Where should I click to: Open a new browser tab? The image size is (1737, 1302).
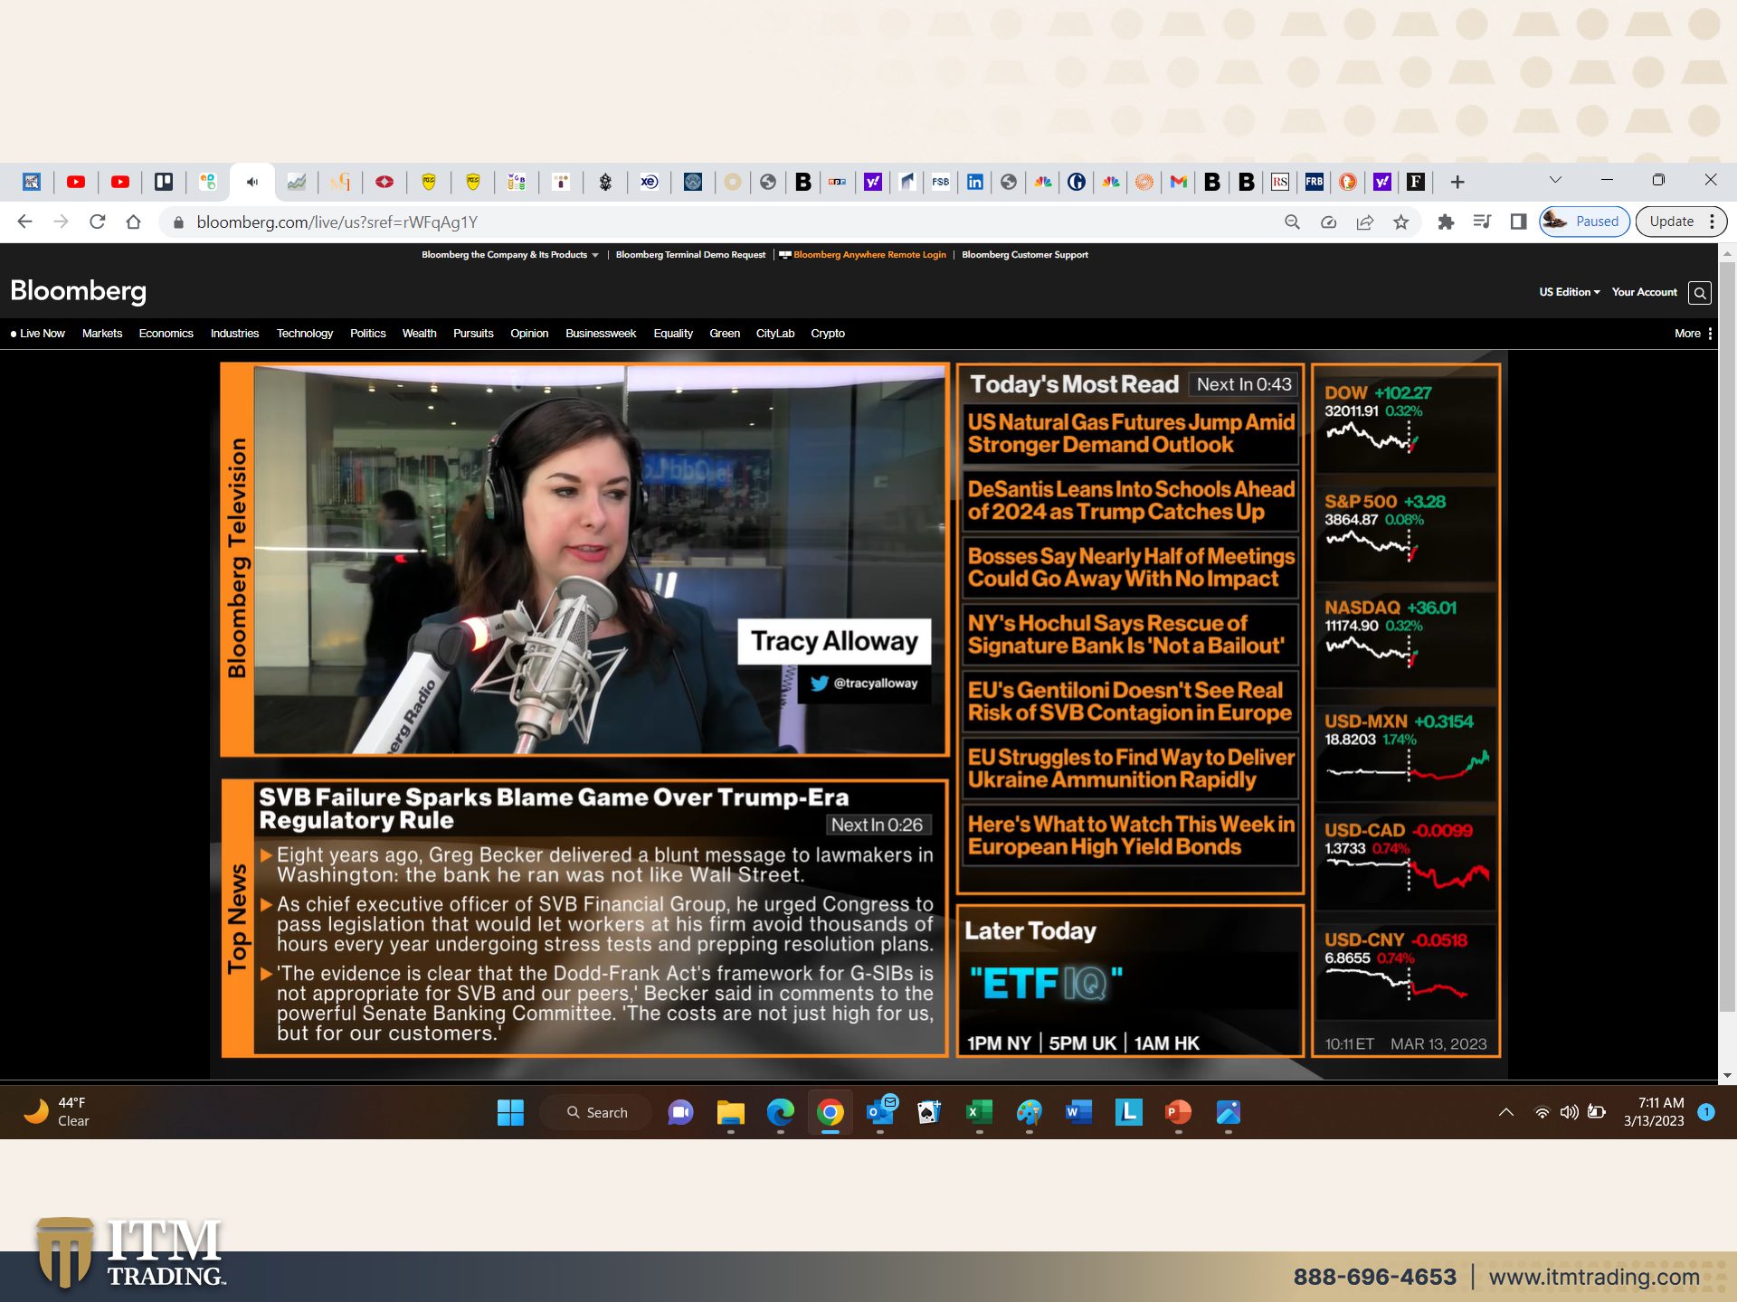click(x=1457, y=182)
